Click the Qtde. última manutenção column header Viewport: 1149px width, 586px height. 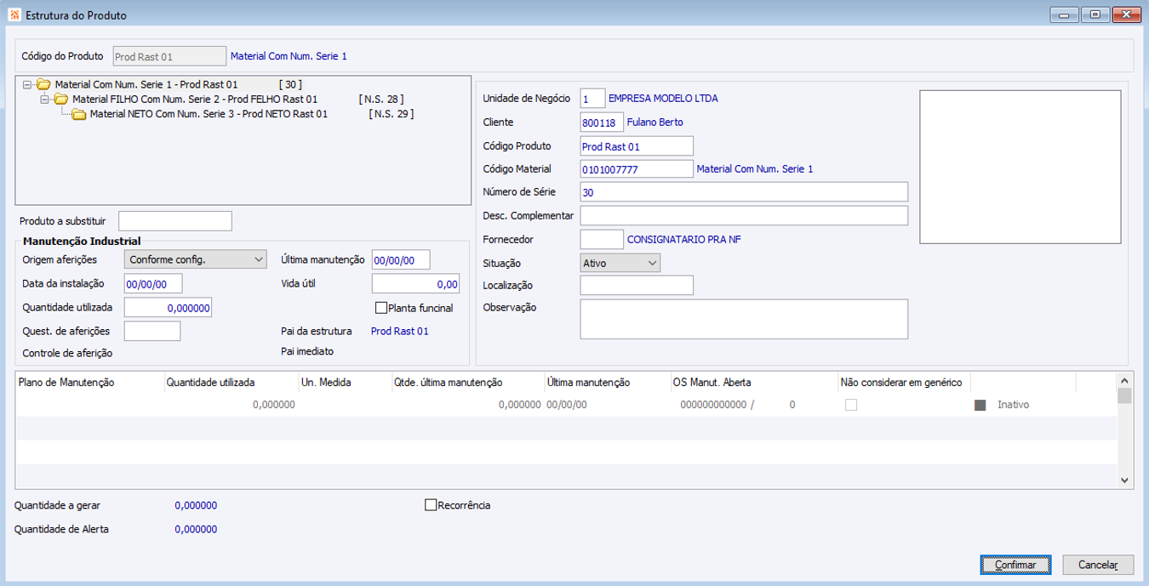466,383
